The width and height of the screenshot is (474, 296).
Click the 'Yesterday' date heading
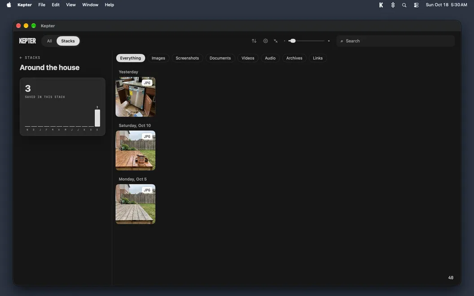[x=128, y=72]
